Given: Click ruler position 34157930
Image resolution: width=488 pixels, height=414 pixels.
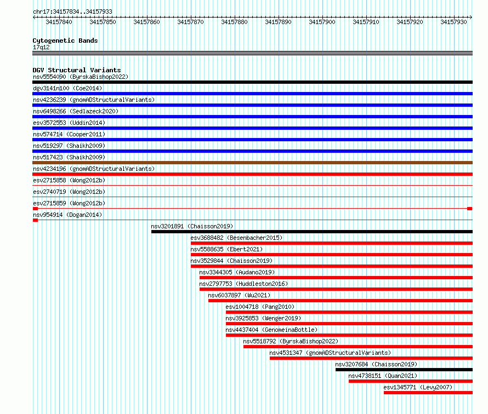Looking at the screenshot, I should point(454,22).
